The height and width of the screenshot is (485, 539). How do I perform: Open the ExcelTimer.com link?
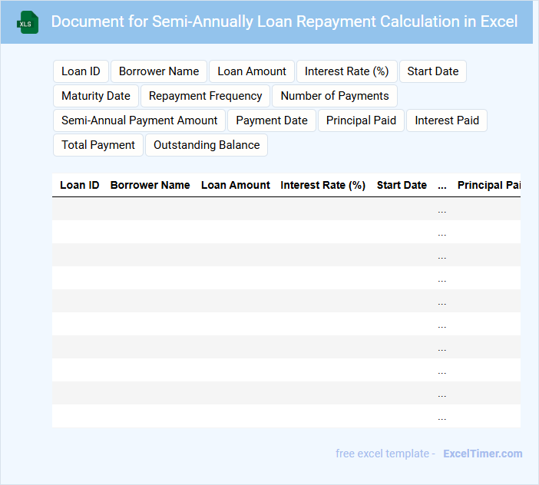coord(482,454)
